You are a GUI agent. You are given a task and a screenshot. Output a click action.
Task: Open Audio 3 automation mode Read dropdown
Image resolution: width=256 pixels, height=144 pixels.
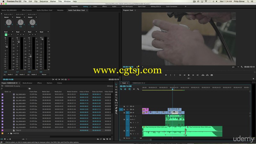tap(32, 32)
